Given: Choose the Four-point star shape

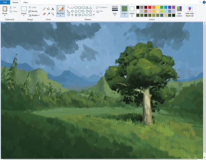Looking at the screenshot, I should tap(73, 15).
